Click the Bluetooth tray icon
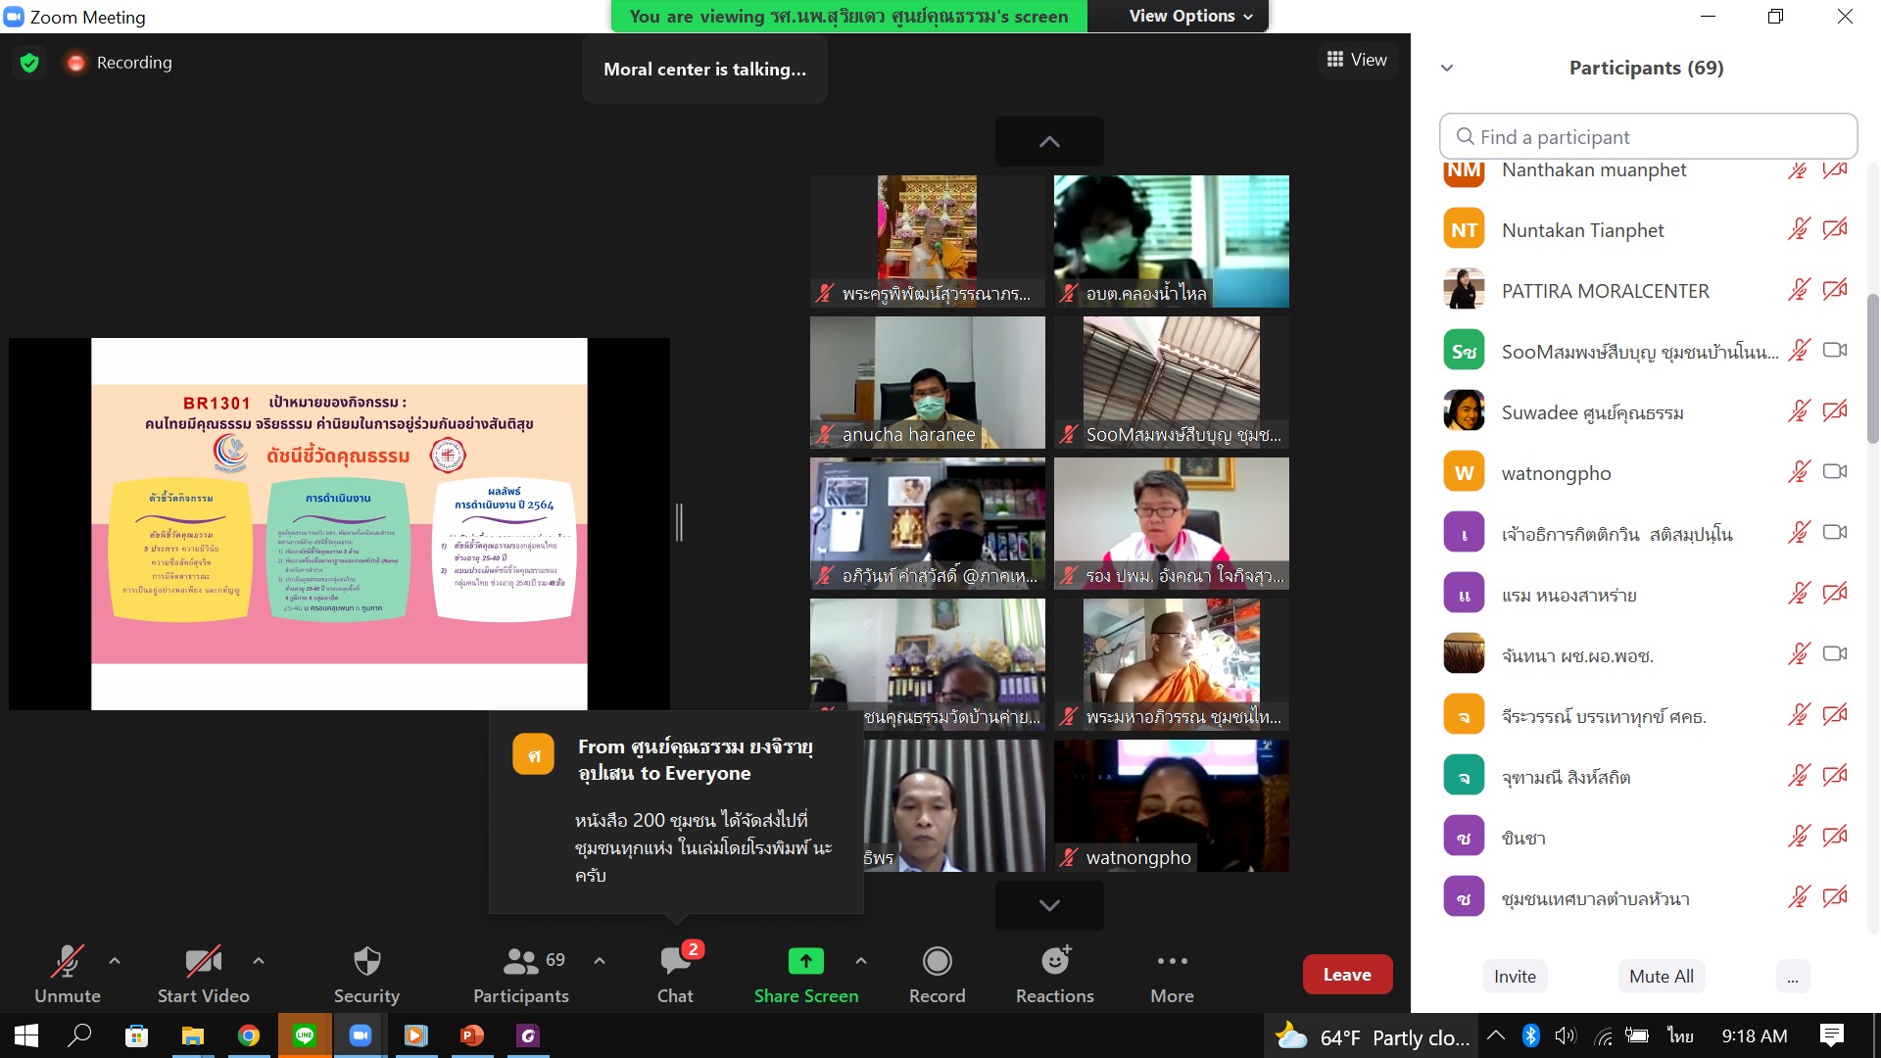1881x1058 pixels. coord(1531,1035)
